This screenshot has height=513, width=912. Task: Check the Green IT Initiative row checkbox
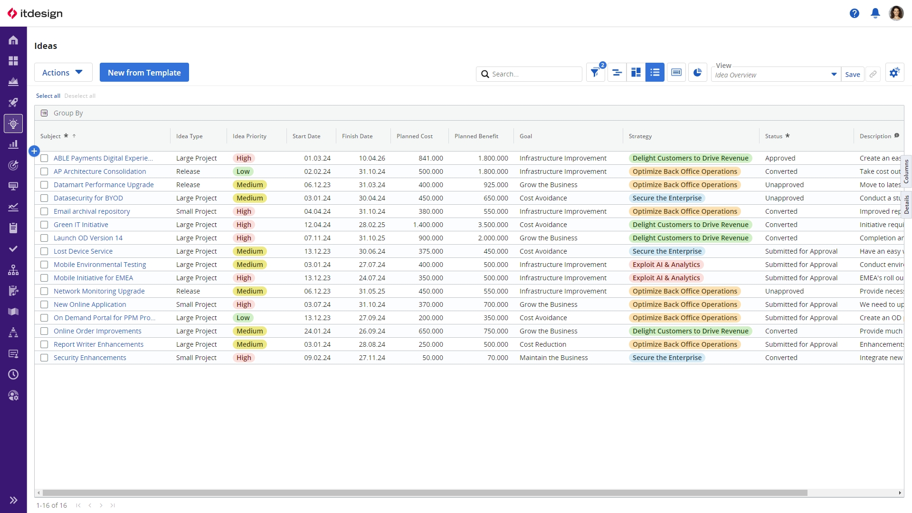[44, 225]
